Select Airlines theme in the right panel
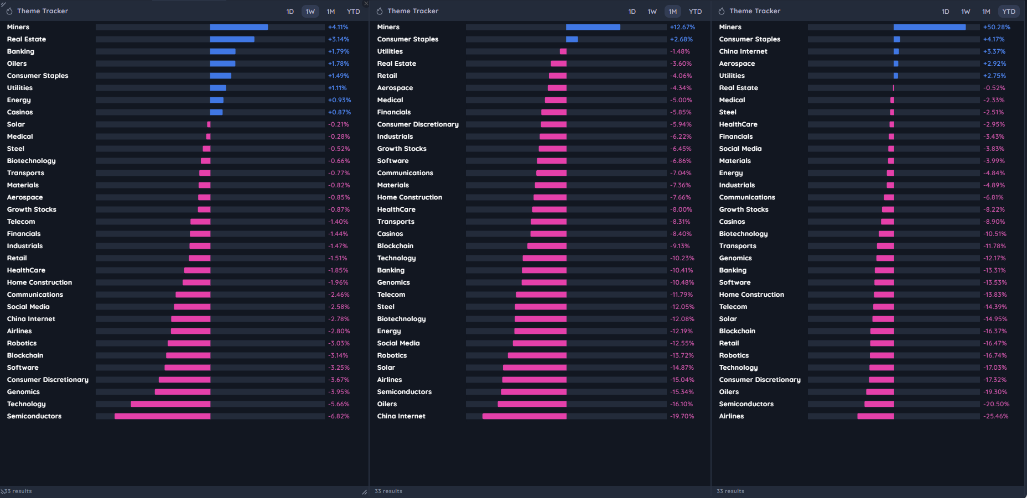Screen dimensions: 1027x498 [731, 416]
